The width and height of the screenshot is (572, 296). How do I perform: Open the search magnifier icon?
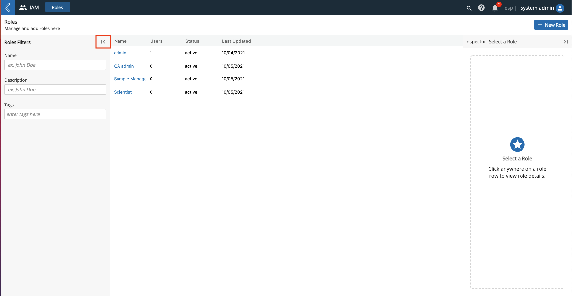point(469,8)
